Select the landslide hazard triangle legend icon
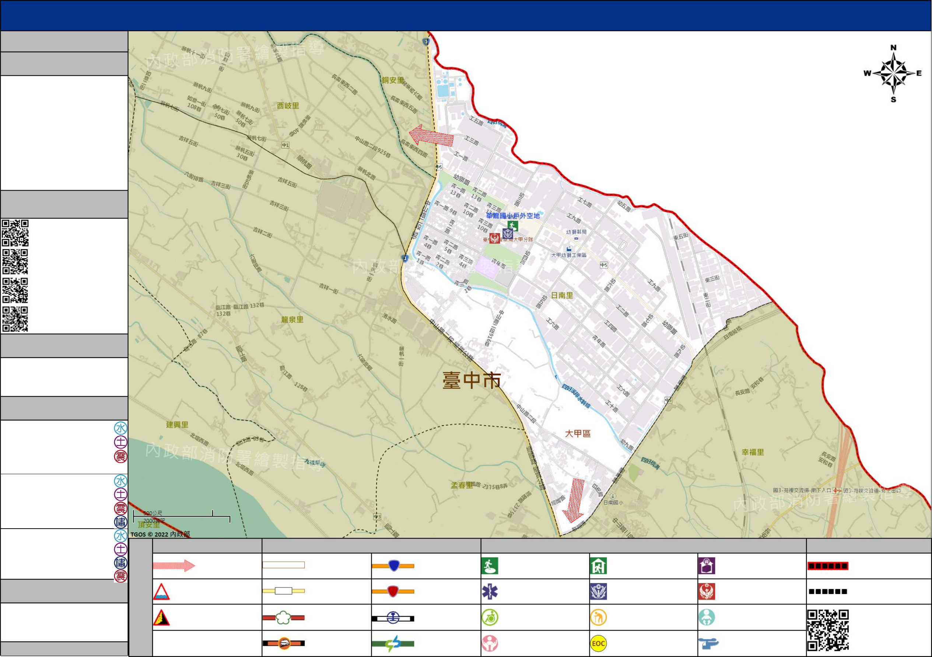 pyautogui.click(x=161, y=618)
